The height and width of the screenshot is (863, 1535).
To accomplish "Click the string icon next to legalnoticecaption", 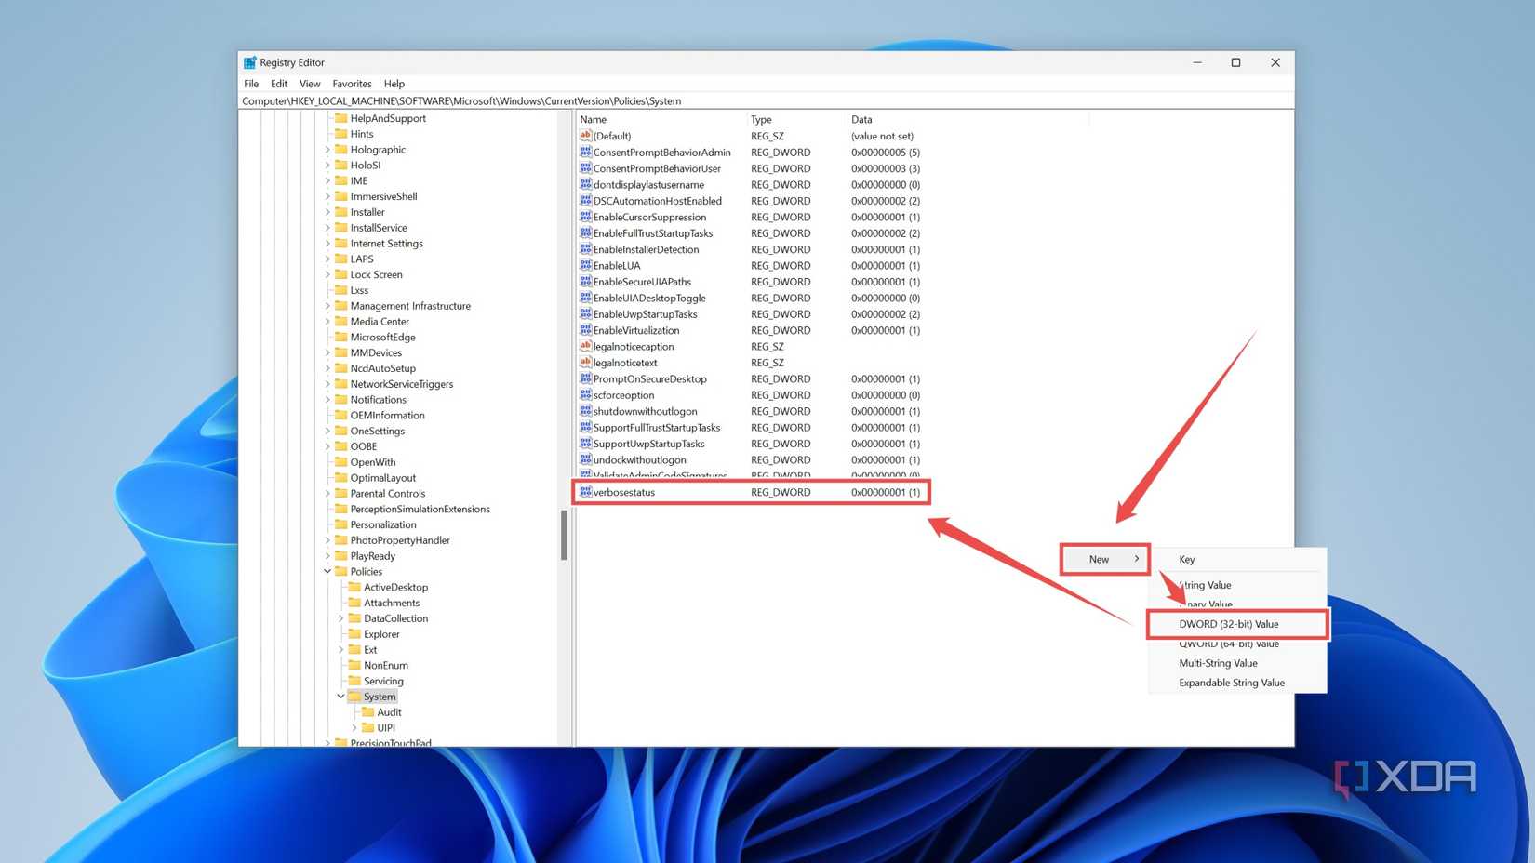I will pyautogui.click(x=585, y=346).
